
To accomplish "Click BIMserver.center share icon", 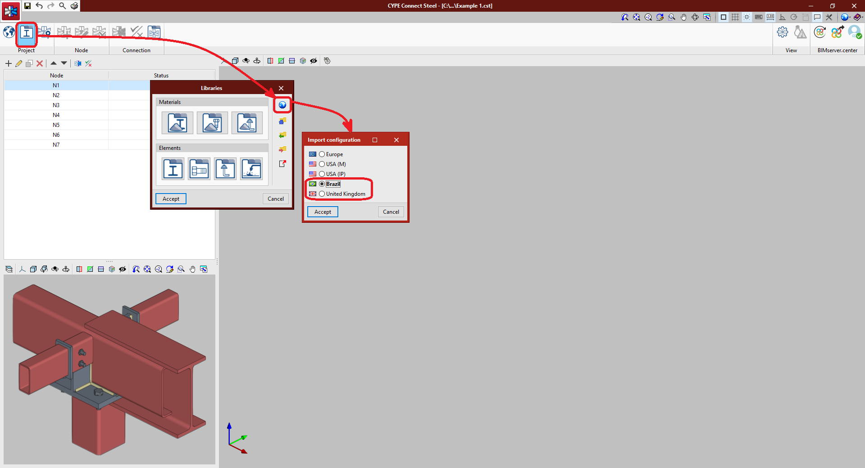I will (837, 32).
